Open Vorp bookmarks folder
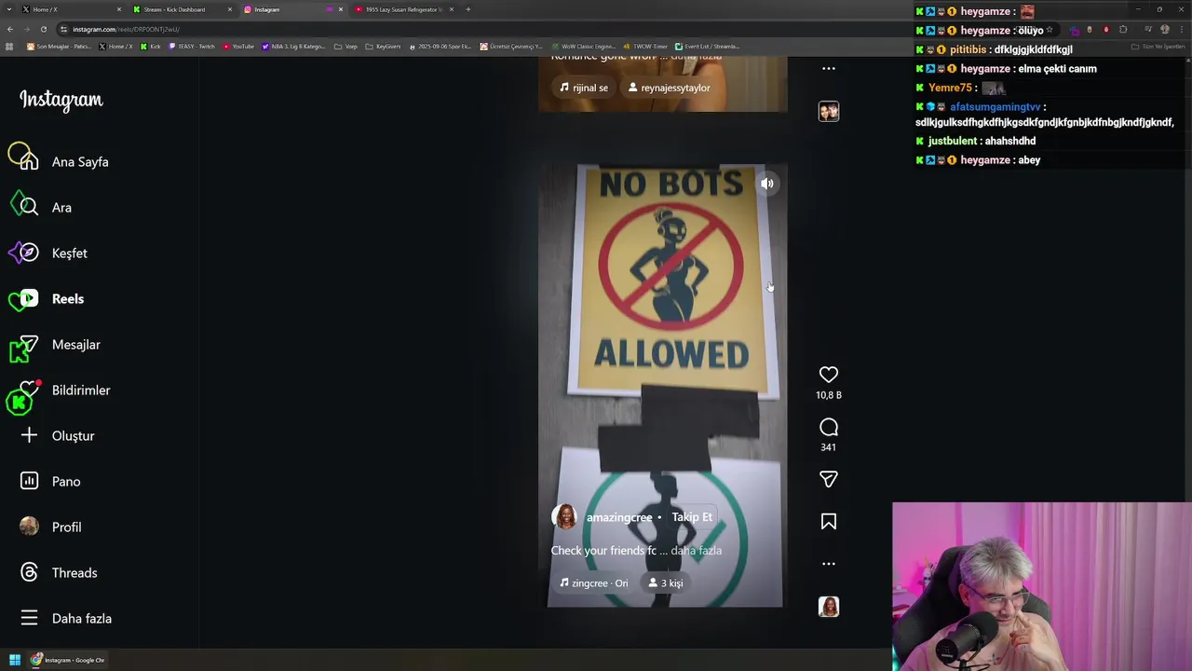Image resolution: width=1192 pixels, height=671 pixels. [345, 46]
